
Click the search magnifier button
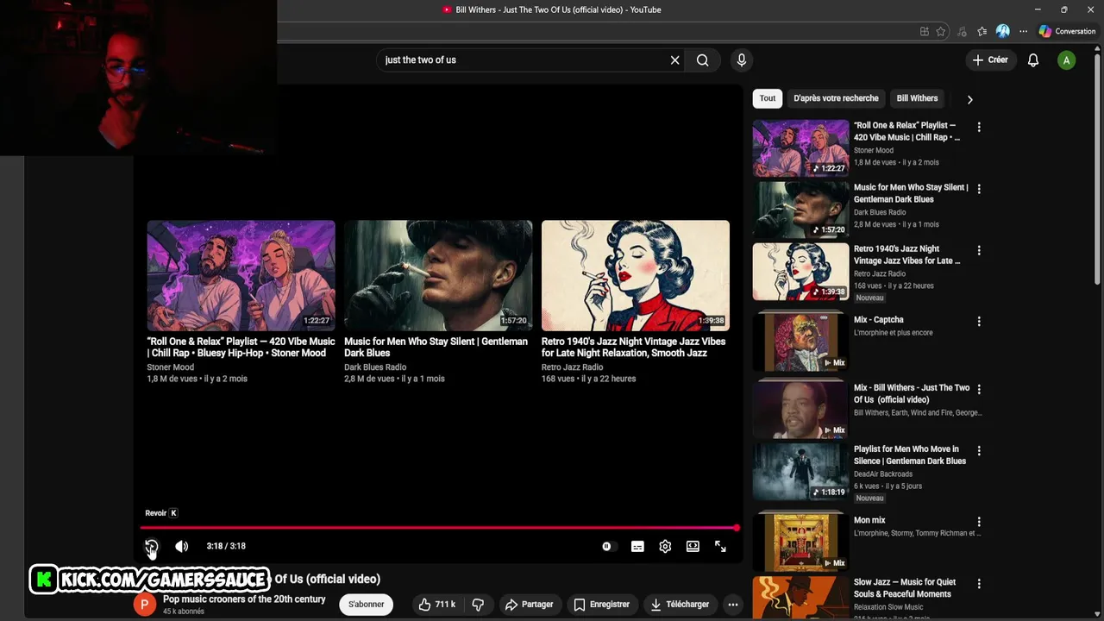703,60
